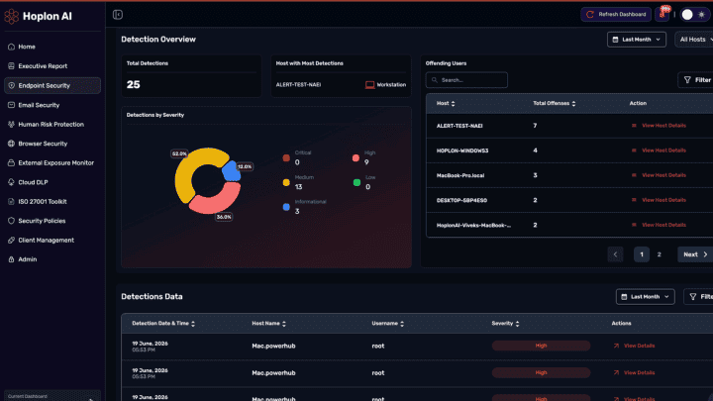Click the search magnifier icon

point(435,80)
